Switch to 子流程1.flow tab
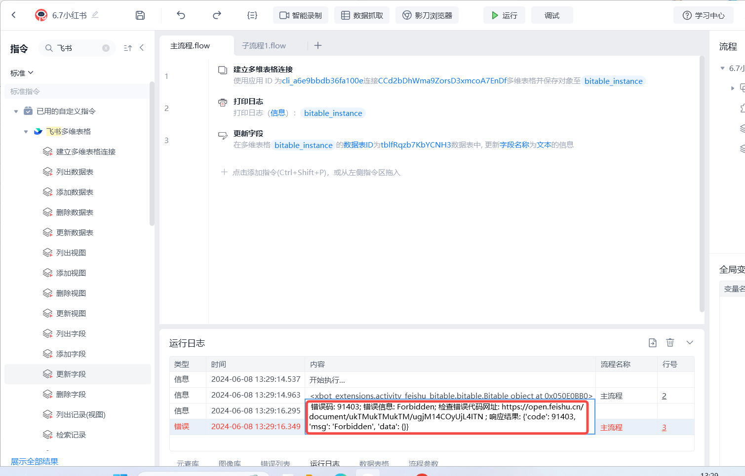745x476 pixels. (264, 45)
